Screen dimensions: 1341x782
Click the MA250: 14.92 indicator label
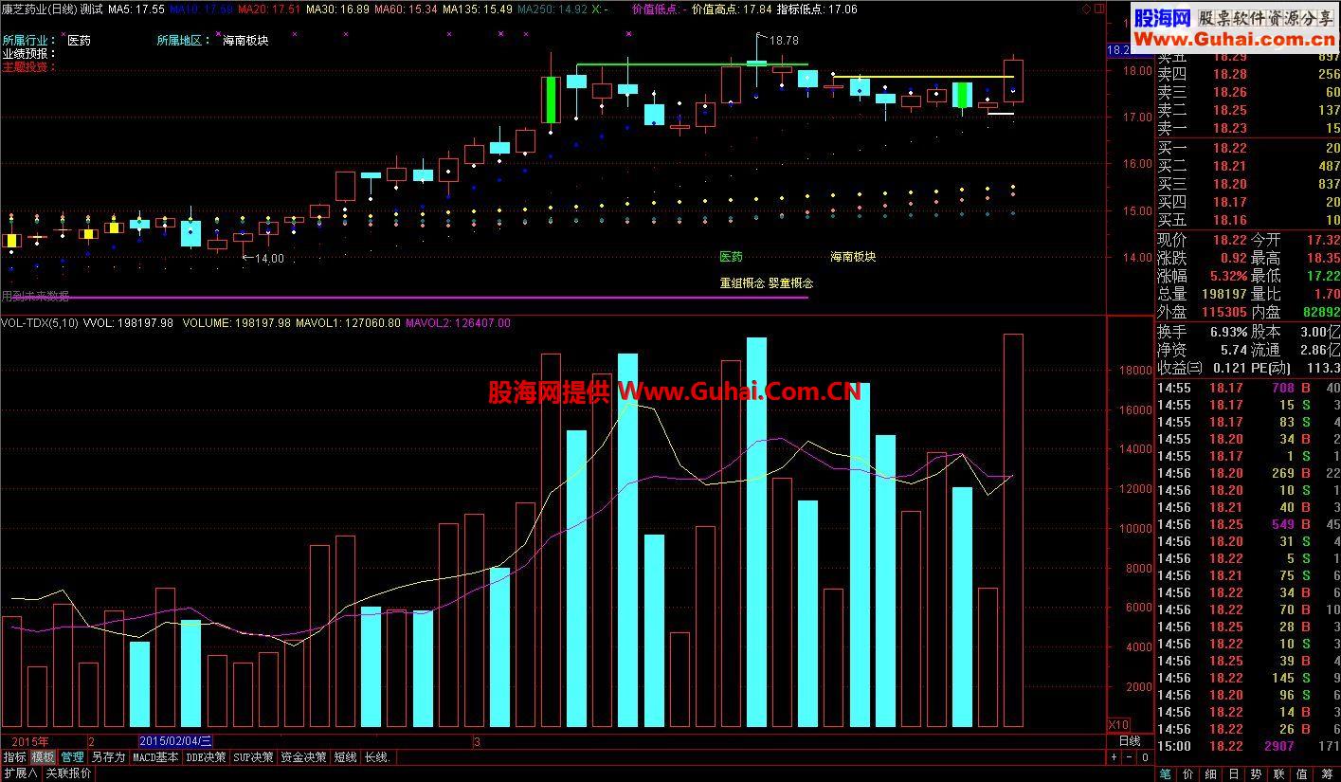pos(553,9)
